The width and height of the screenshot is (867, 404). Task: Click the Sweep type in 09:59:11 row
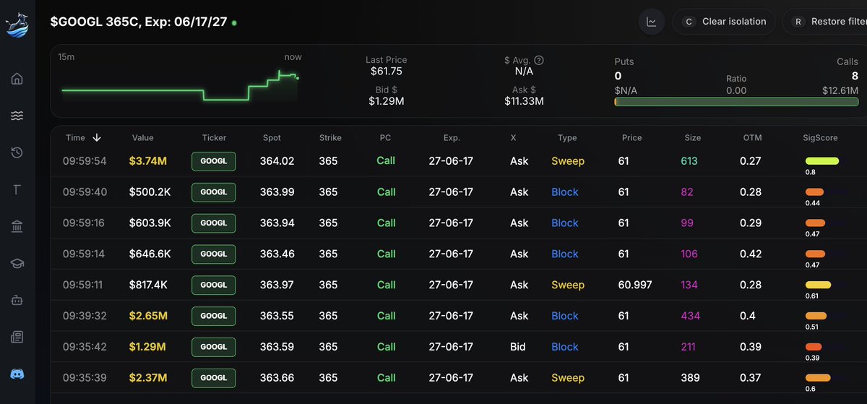568,285
